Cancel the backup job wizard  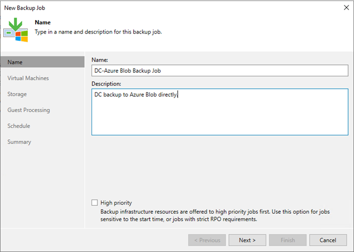coord(328,240)
